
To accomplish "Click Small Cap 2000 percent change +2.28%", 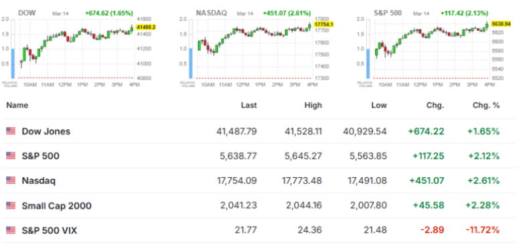I will tap(483, 206).
